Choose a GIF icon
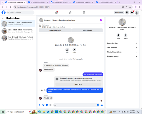Viewport: 142px width, 114px height. coord(51,105)
